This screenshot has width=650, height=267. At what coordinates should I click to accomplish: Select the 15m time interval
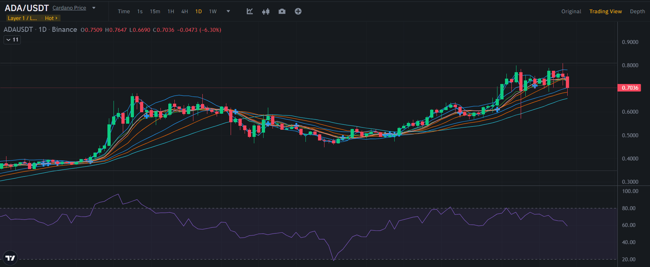pos(155,11)
